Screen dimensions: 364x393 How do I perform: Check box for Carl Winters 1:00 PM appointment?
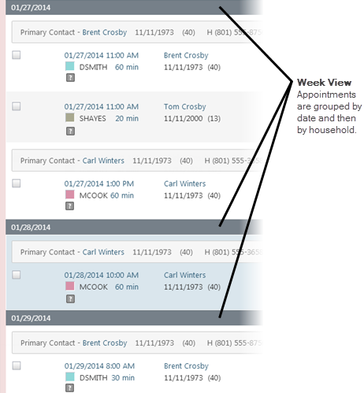(x=17, y=184)
